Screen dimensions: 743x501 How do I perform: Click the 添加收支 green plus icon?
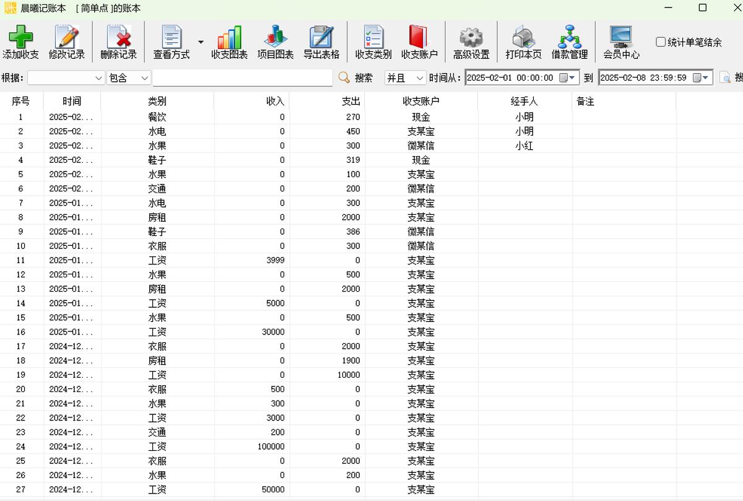click(20, 37)
